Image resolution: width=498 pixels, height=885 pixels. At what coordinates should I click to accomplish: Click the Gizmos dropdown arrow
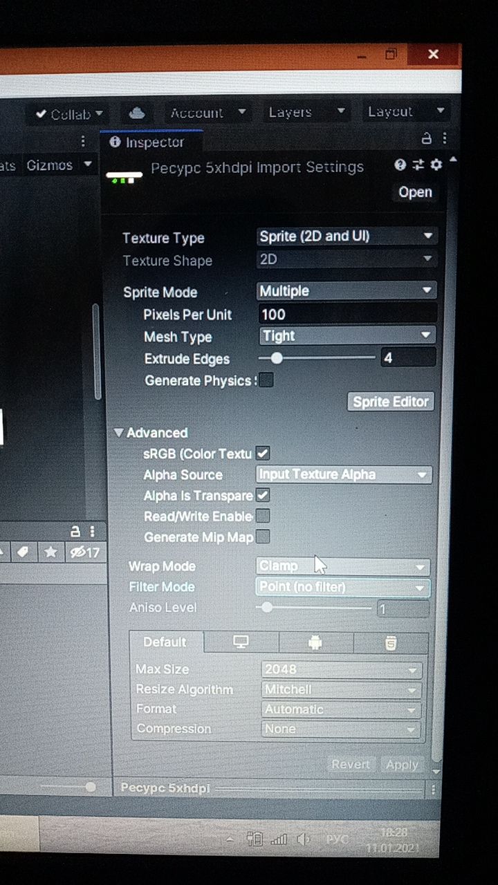pos(87,165)
